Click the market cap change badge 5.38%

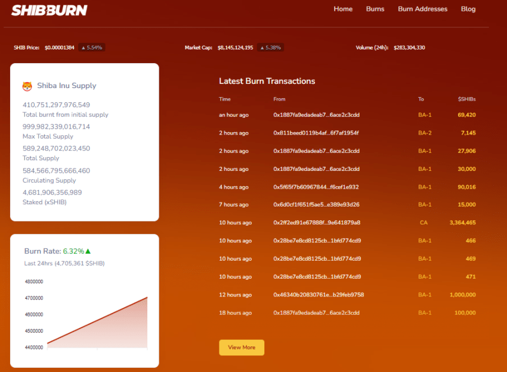(x=270, y=48)
